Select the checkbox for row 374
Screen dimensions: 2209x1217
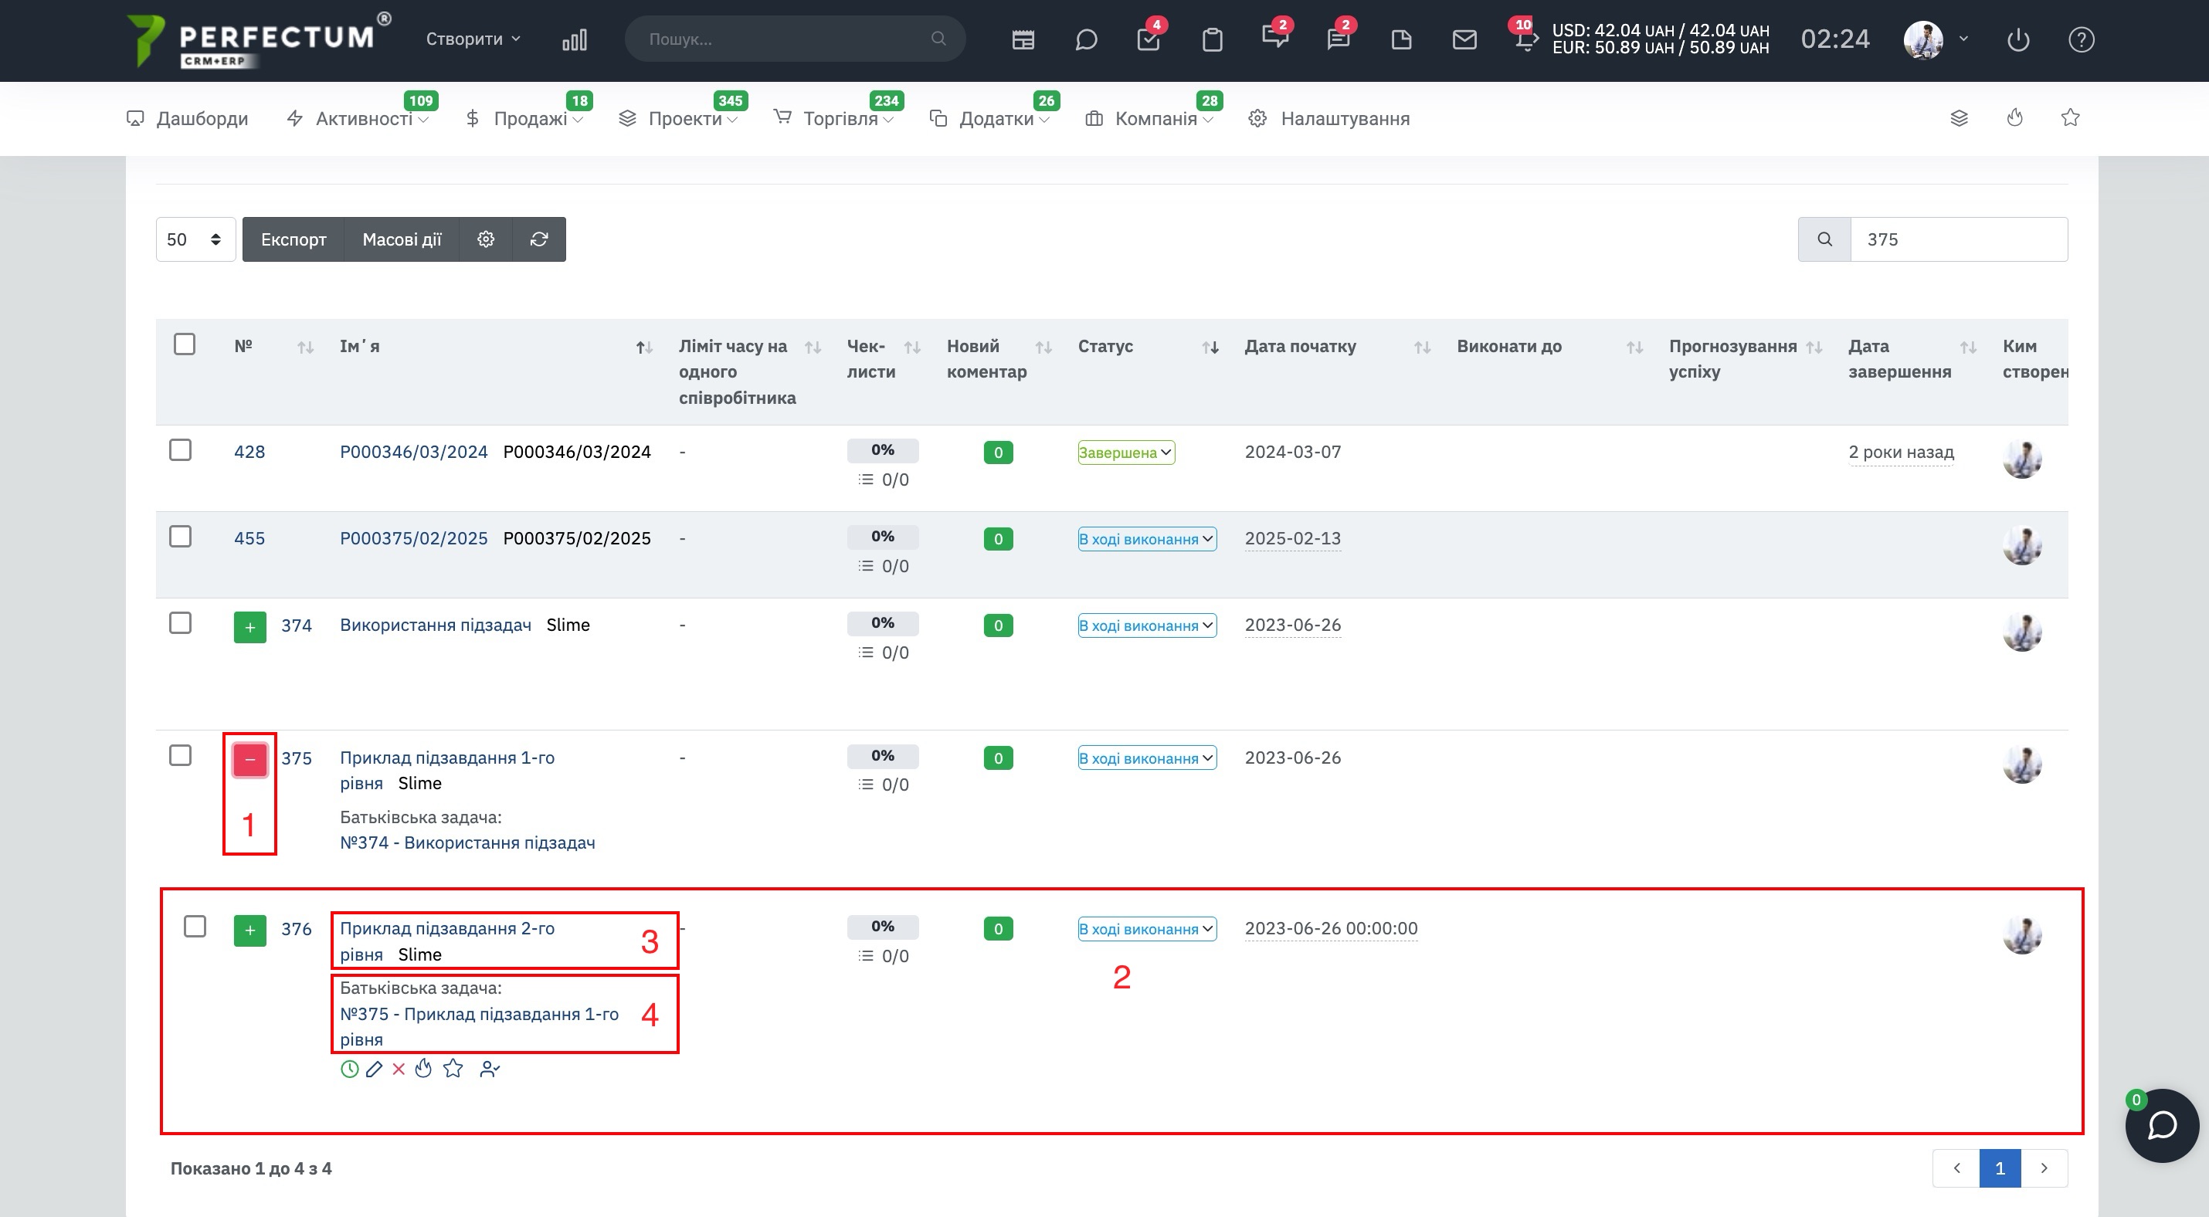(x=180, y=623)
